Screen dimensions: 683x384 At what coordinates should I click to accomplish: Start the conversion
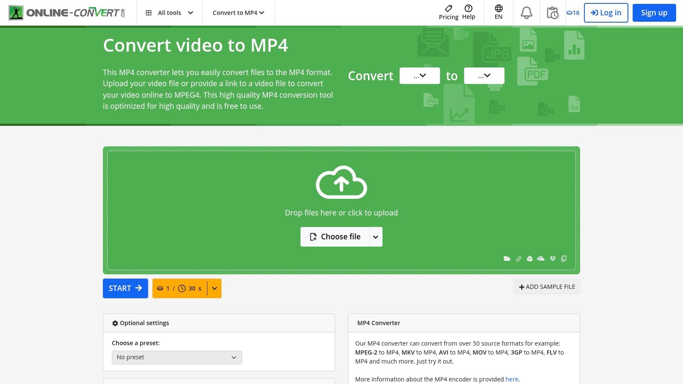pos(126,288)
